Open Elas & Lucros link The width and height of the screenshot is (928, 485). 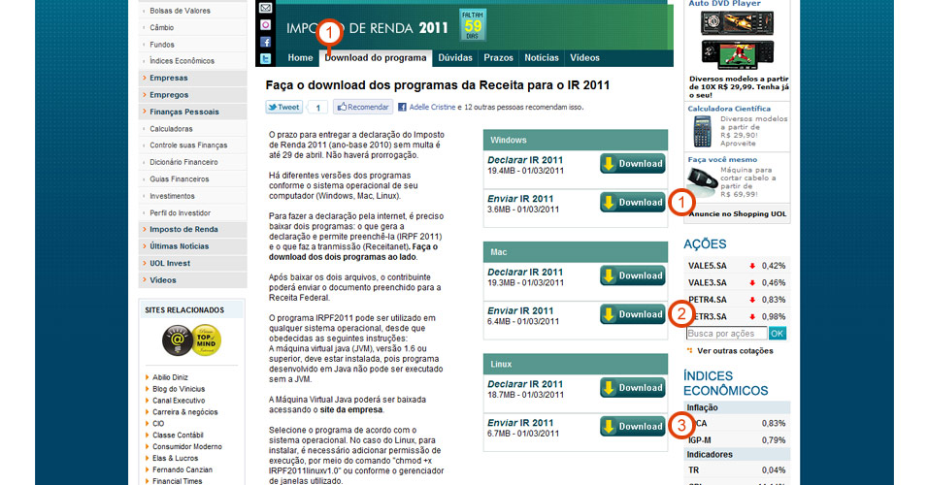tap(175, 459)
